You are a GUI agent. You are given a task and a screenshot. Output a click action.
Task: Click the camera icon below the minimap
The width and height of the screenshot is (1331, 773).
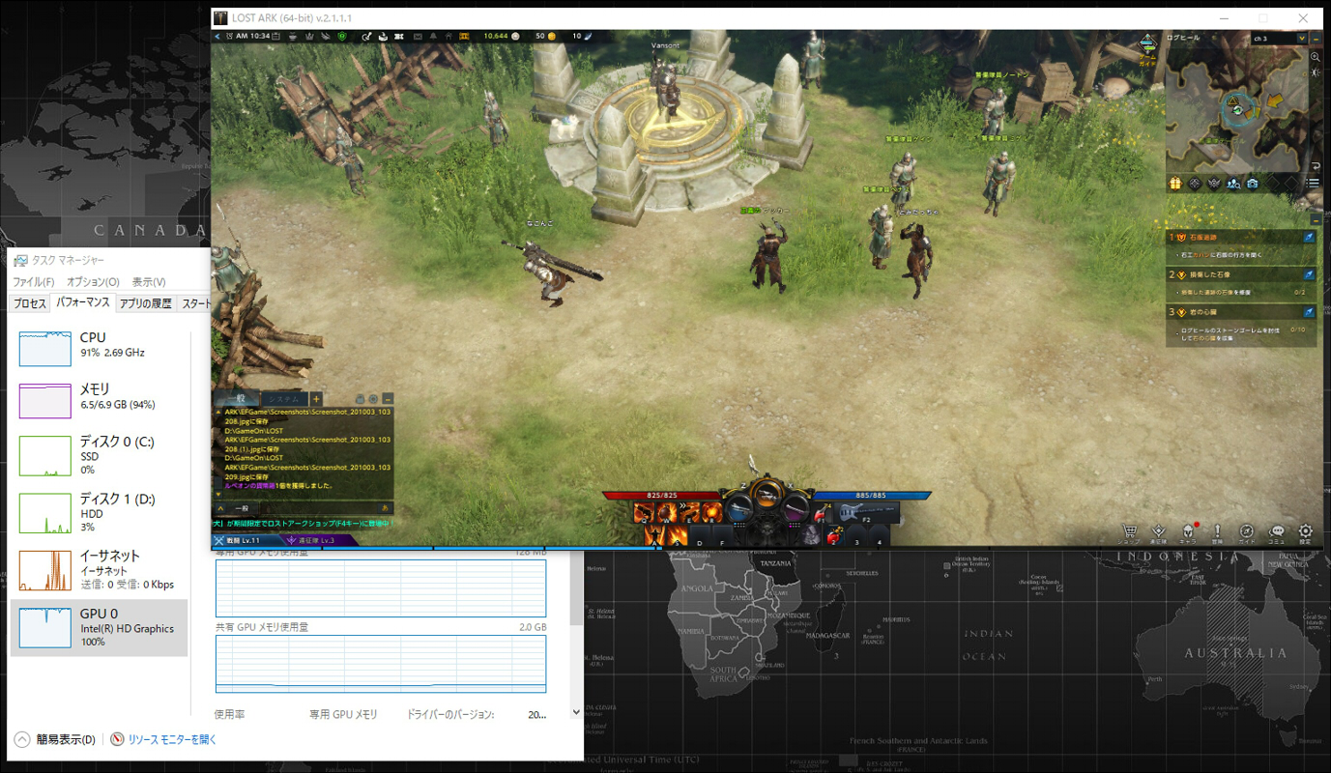[x=1253, y=184]
